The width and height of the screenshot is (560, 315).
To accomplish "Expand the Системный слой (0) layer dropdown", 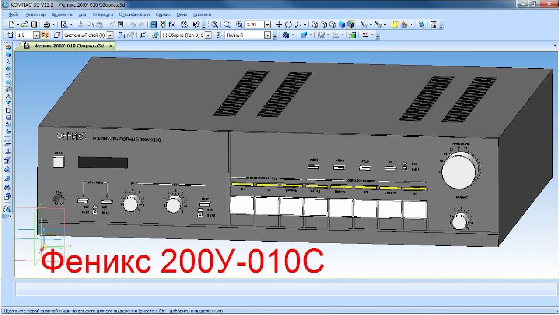I will [110, 35].
